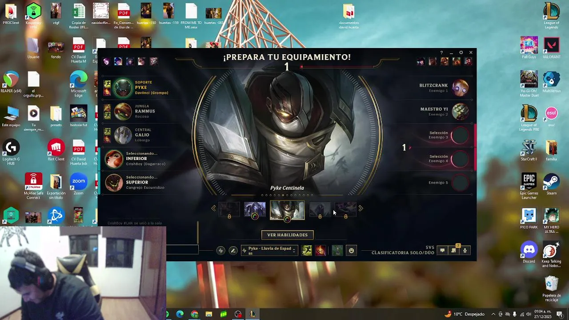Click enemy Blitzcrank portrait
Screen dimensions: 569x320
click(x=460, y=88)
